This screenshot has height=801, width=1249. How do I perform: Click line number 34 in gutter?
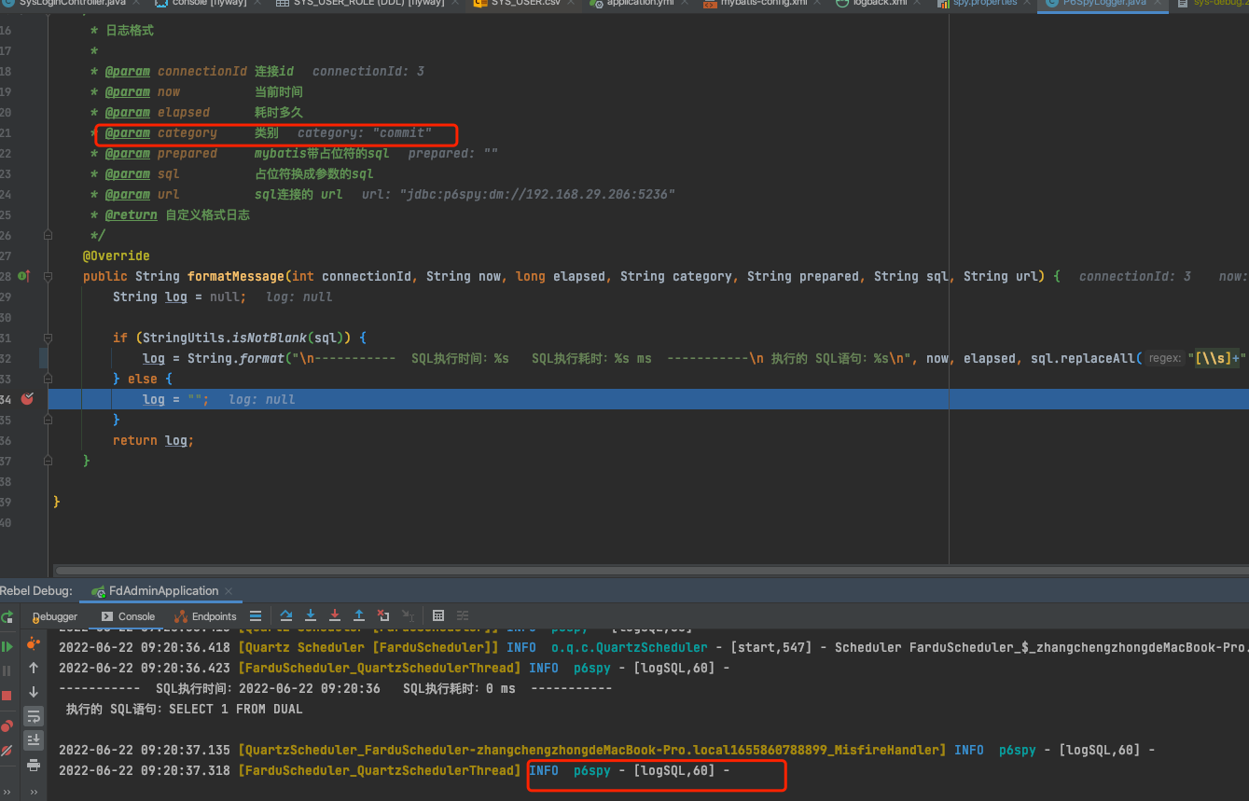tap(6, 399)
